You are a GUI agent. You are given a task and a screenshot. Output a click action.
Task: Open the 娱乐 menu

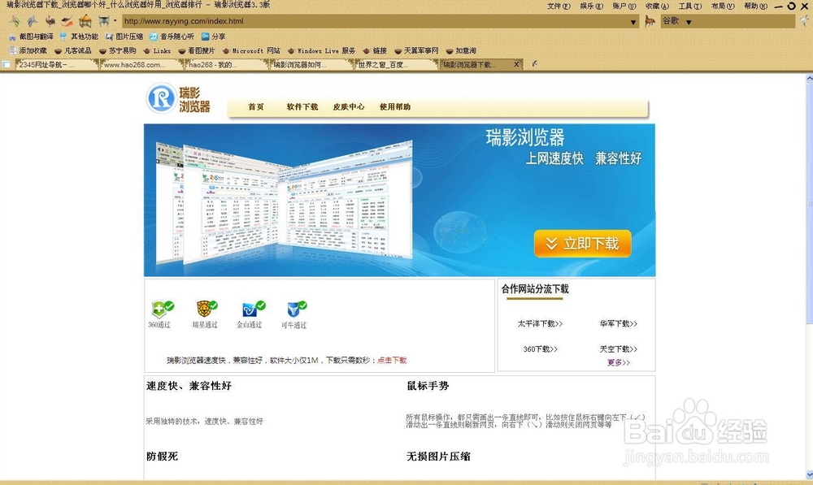pos(591,6)
